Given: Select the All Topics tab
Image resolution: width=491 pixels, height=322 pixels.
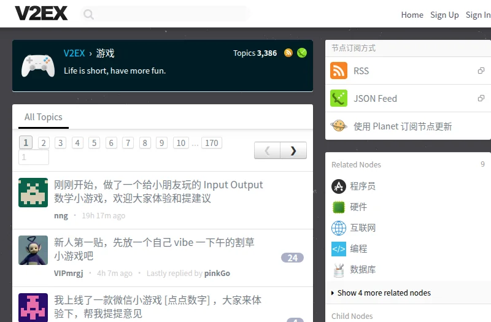Looking at the screenshot, I should [x=44, y=117].
